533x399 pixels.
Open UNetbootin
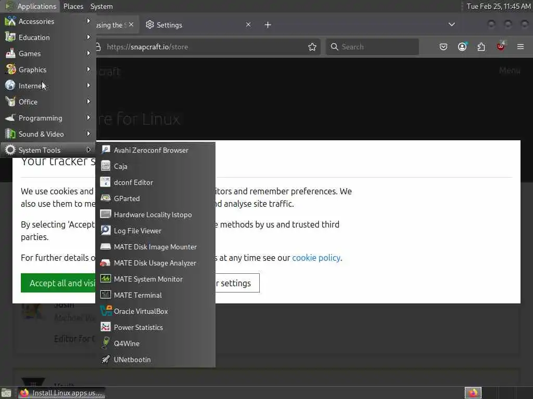155,360
